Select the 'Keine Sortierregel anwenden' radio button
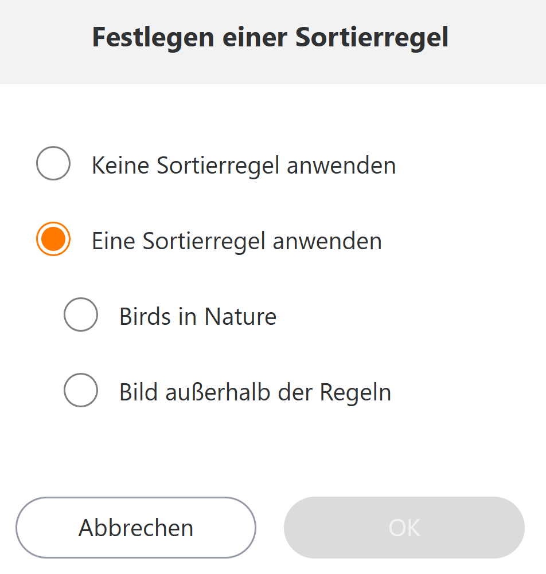The width and height of the screenshot is (546, 574). [x=53, y=163]
